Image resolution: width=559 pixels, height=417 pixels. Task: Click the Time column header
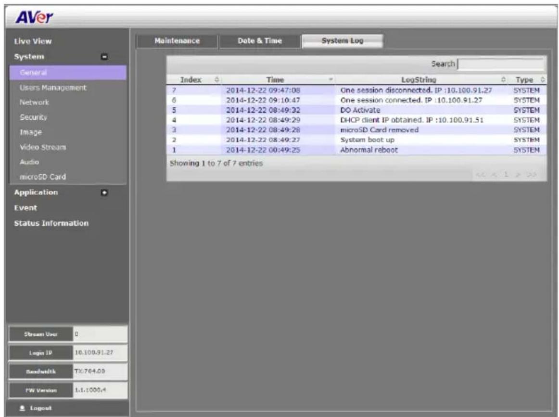point(275,80)
